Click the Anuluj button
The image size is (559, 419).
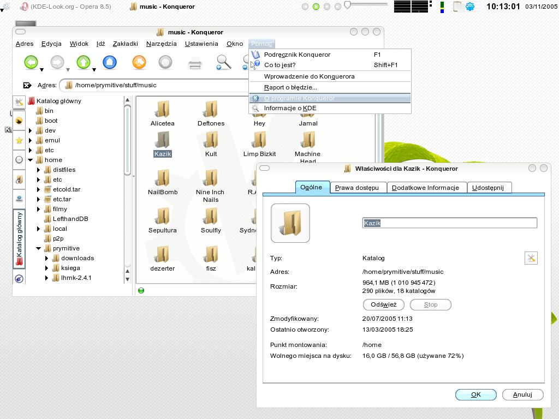[x=522, y=394]
